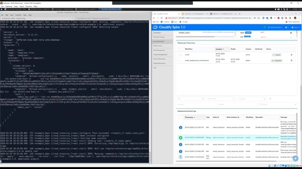
Task: Open the admin user dropdown in the header
Action: click(296, 27)
